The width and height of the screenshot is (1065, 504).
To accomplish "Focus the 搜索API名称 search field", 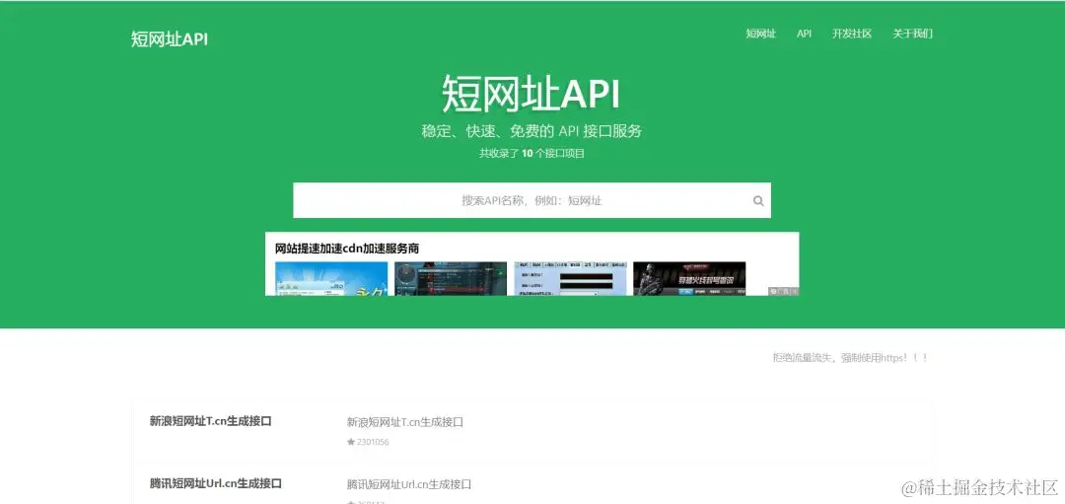I will (x=532, y=200).
